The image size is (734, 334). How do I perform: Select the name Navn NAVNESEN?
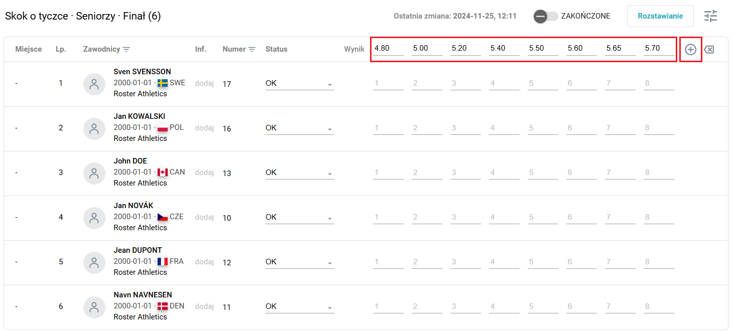click(x=143, y=295)
